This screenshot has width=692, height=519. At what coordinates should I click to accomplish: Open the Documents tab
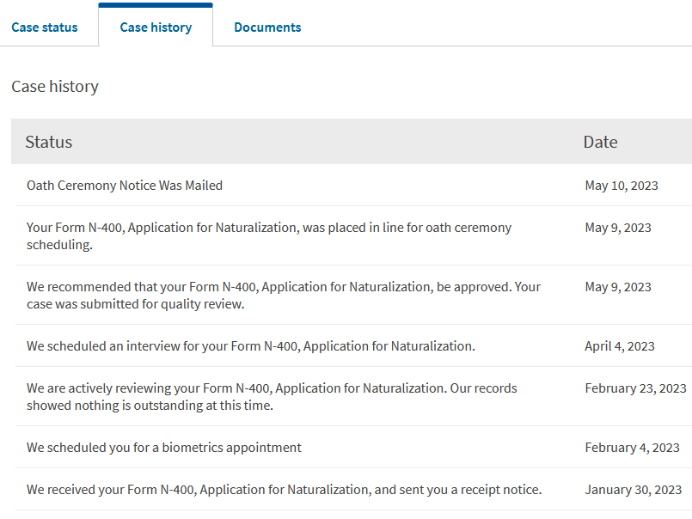(x=267, y=27)
